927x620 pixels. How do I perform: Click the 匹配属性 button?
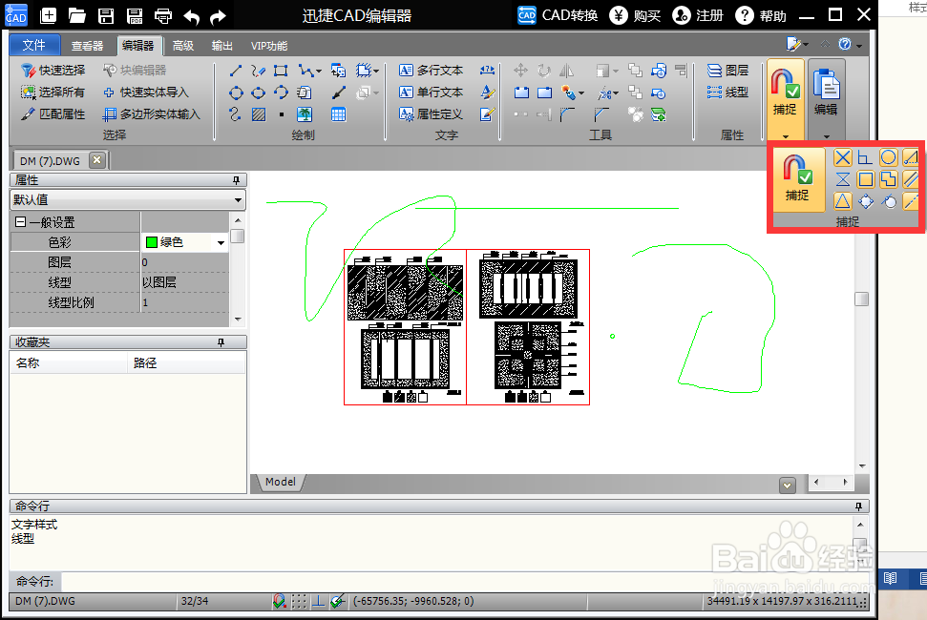coord(53,114)
